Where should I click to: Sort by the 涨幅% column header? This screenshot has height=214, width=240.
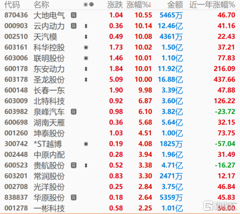coord(139,5)
